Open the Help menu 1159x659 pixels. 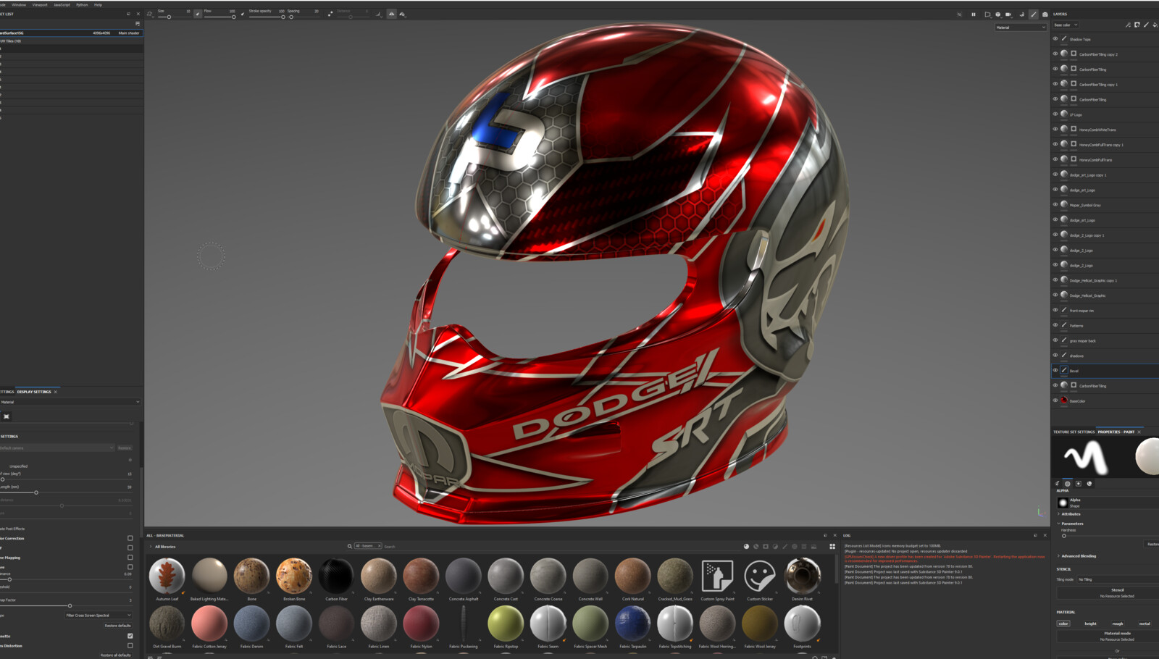98,4
